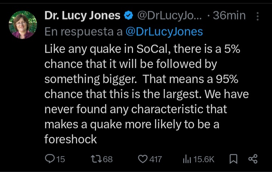Click the 36min timestamp
The width and height of the screenshot is (272, 172).
(x=229, y=16)
